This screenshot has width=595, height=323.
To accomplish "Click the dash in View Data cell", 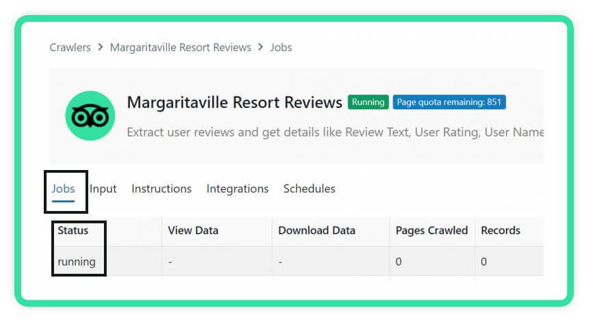I will (x=170, y=262).
